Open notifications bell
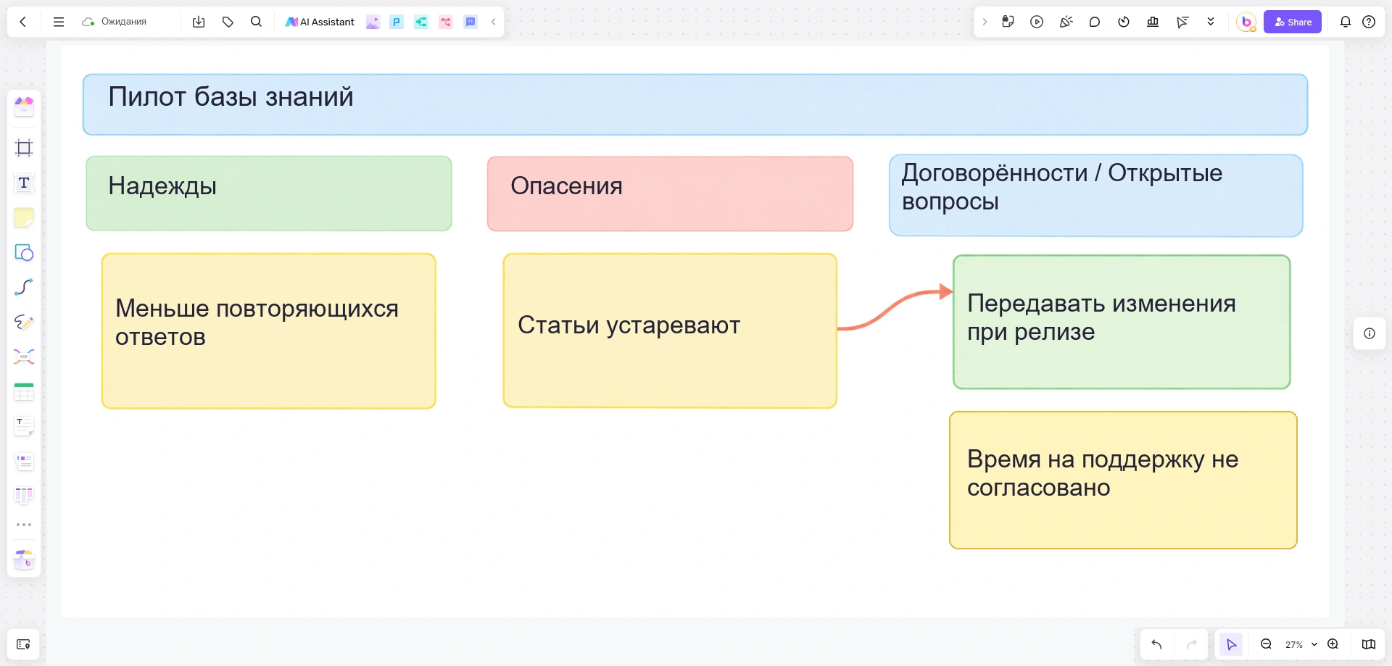The width and height of the screenshot is (1392, 666). tap(1346, 22)
